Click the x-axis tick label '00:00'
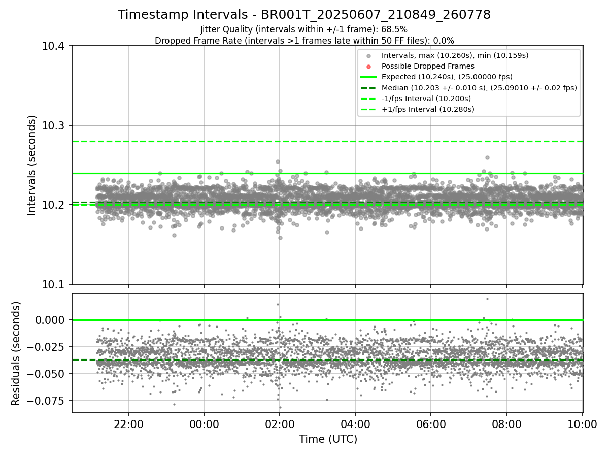The image size is (609, 457). click(204, 424)
